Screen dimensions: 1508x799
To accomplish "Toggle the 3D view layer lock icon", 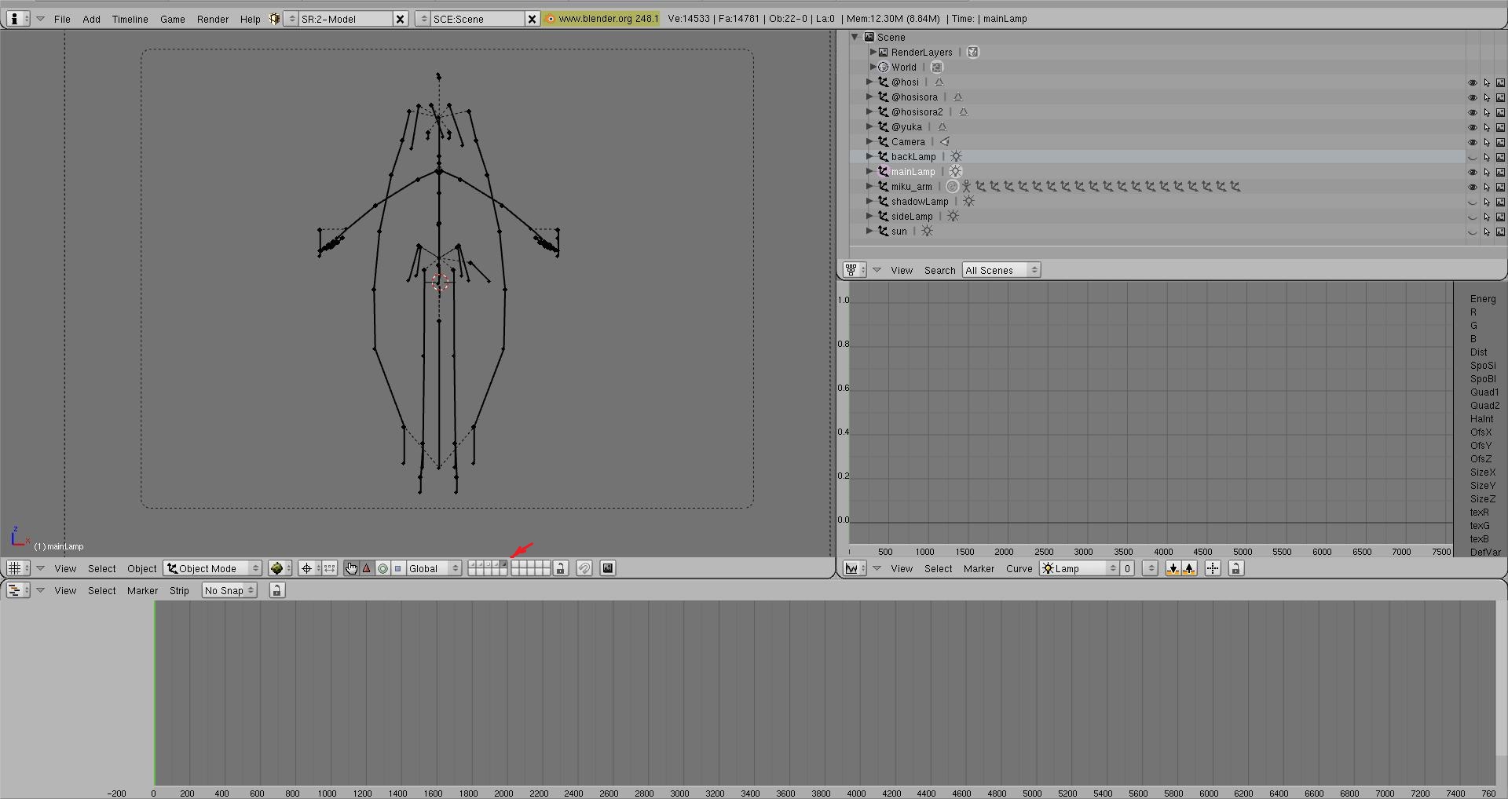I will [561, 568].
